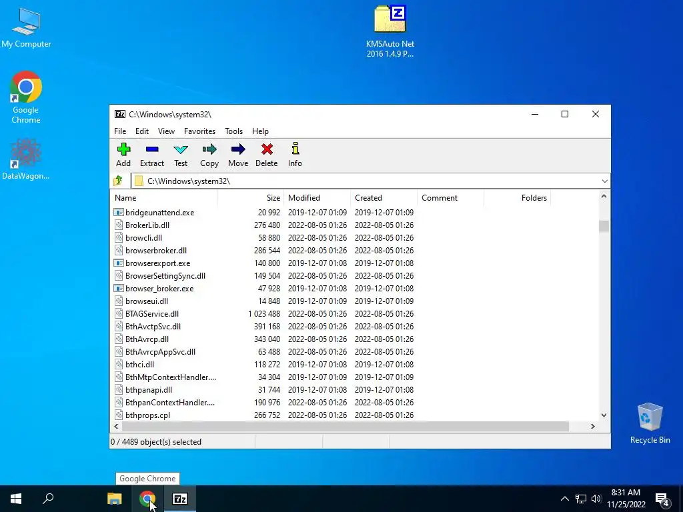The image size is (683, 512).
Task: Expand the address path dropdown arrow
Action: coord(604,181)
